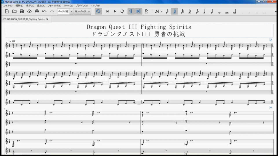Open note input mode dropdown arrow
Image resolution: width=278 pixels, height=156 pixels.
(x=162, y=12)
